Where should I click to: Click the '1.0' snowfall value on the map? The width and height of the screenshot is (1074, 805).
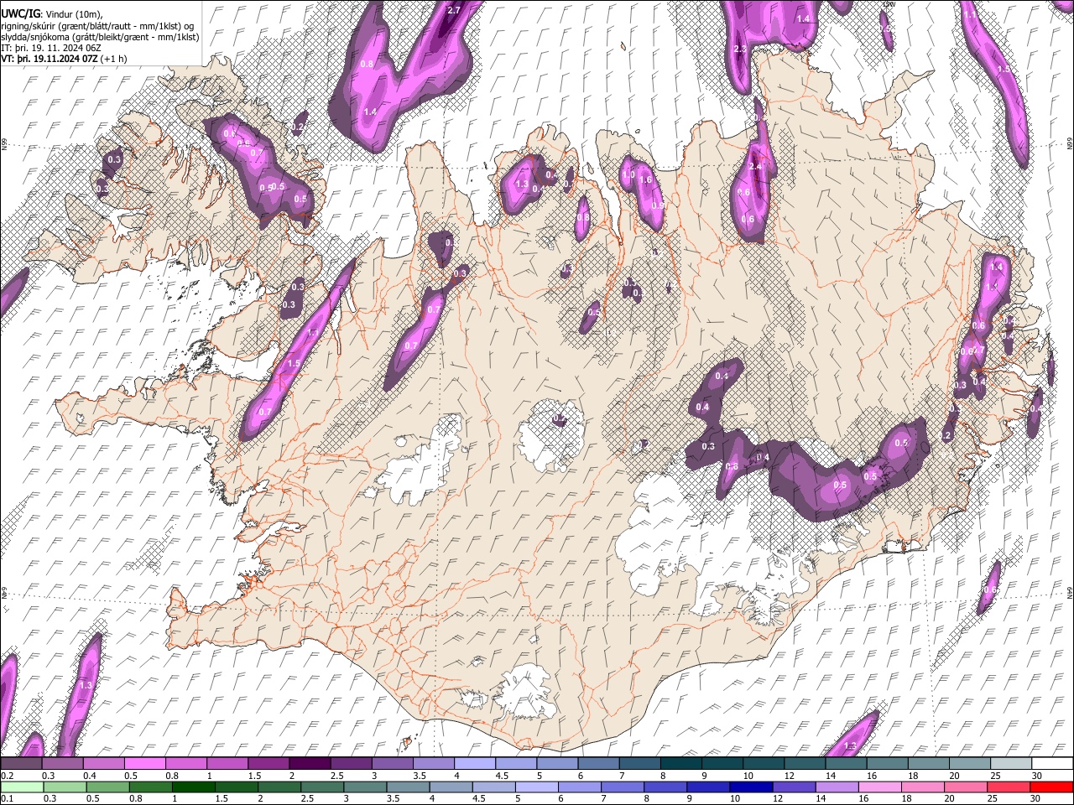coord(628,174)
